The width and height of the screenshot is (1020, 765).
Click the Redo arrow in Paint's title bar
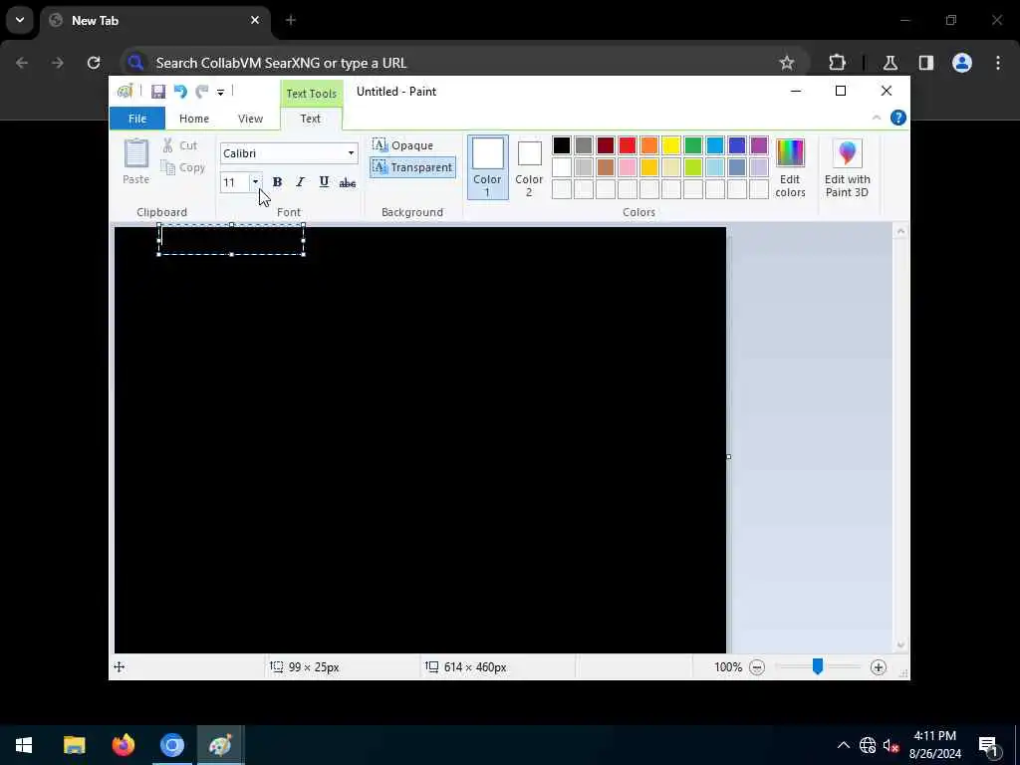click(202, 92)
